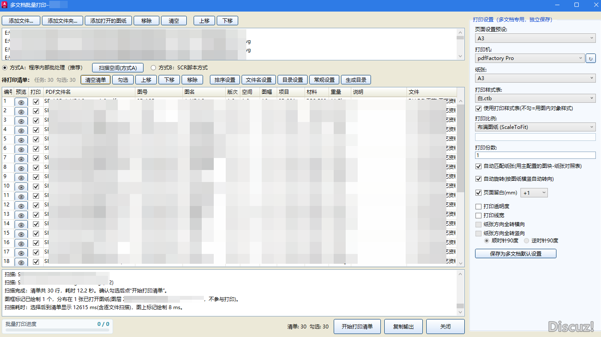Open preview eye icon for row 11
This screenshot has width=601, height=337.
(x=21, y=196)
